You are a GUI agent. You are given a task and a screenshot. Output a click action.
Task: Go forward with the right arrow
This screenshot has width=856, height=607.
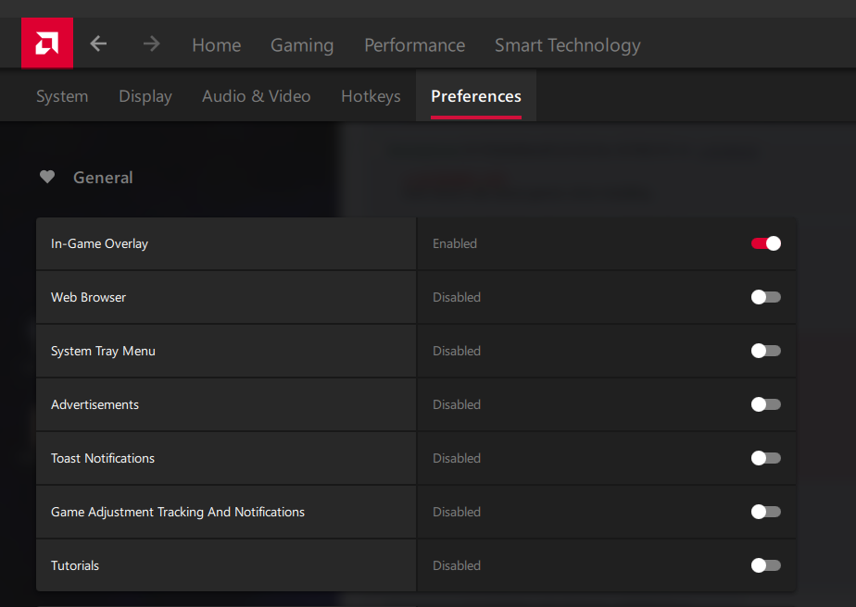[x=151, y=43]
